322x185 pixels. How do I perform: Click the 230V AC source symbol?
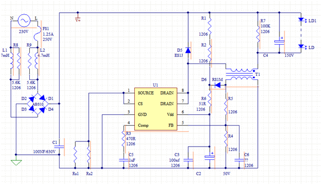tap(24, 20)
